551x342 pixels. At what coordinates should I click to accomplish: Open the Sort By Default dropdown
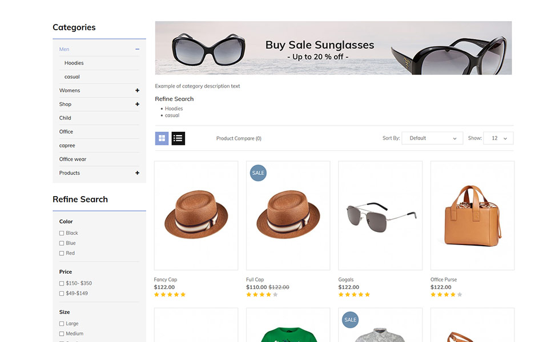[x=432, y=138]
